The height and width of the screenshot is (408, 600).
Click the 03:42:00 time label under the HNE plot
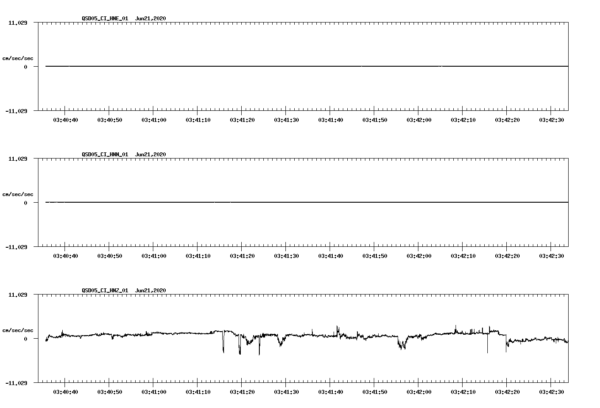(419, 120)
